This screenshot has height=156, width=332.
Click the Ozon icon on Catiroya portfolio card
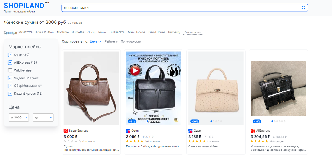(128, 131)
